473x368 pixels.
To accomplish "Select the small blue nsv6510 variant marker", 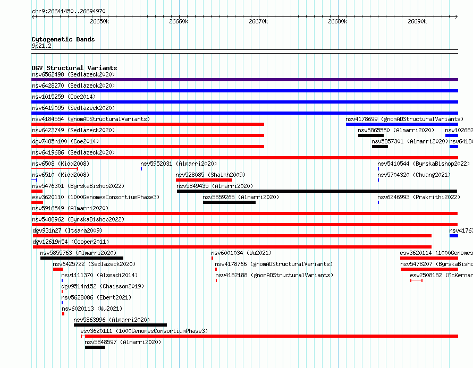I will [35, 180].
